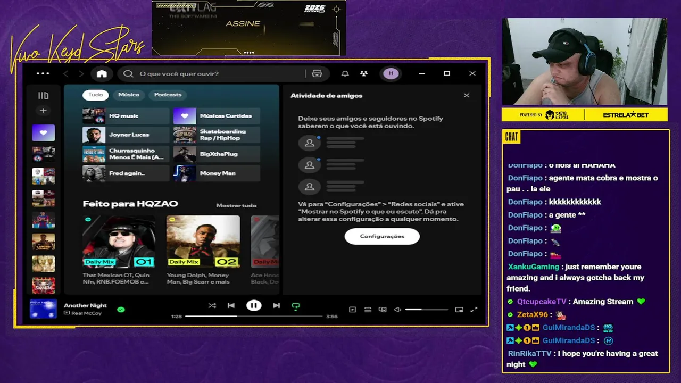Click the Configurações button
Viewport: 681px width, 383px height.
coord(382,236)
